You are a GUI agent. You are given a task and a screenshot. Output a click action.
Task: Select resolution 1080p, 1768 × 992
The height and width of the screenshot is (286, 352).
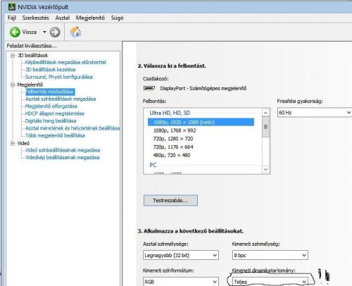[x=175, y=130]
